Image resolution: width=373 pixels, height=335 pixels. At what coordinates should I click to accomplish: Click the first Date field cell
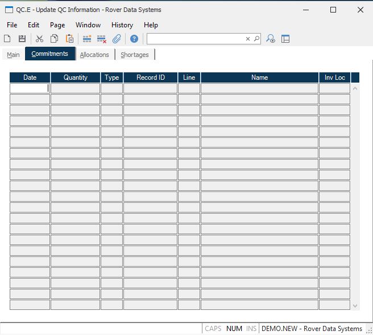pos(30,88)
